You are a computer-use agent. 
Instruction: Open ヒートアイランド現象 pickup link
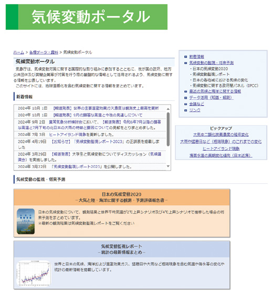point(221,149)
